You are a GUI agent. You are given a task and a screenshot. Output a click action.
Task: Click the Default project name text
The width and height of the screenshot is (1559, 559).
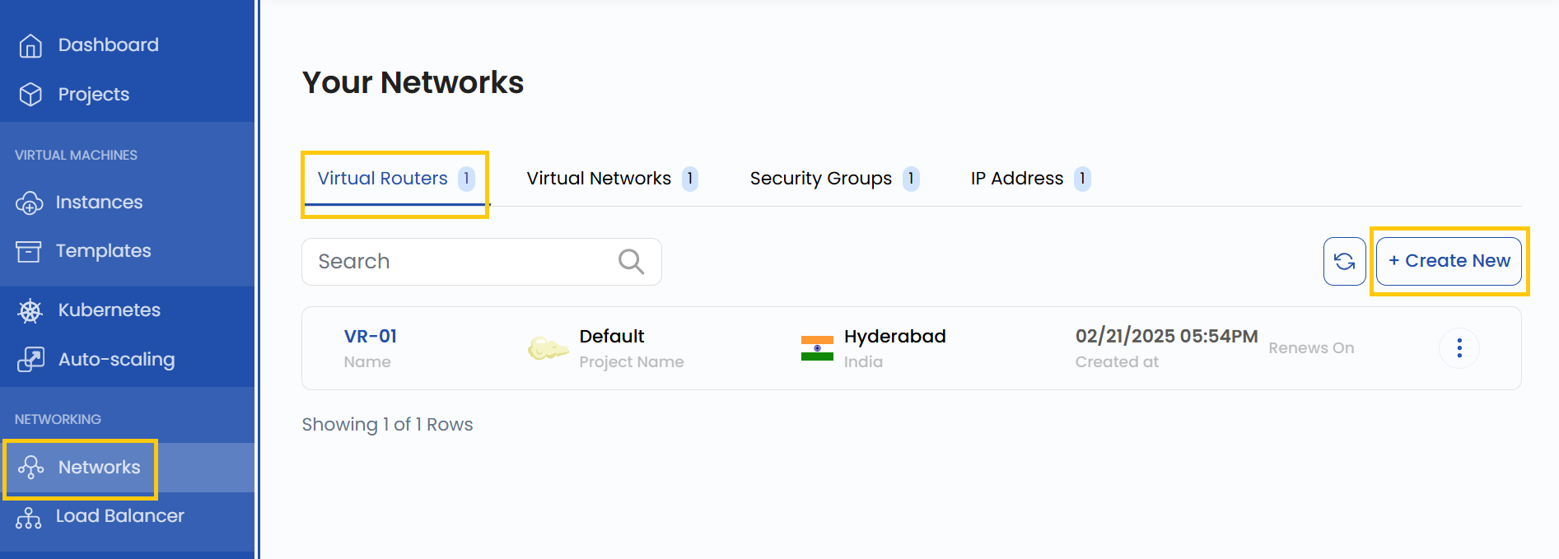612,337
